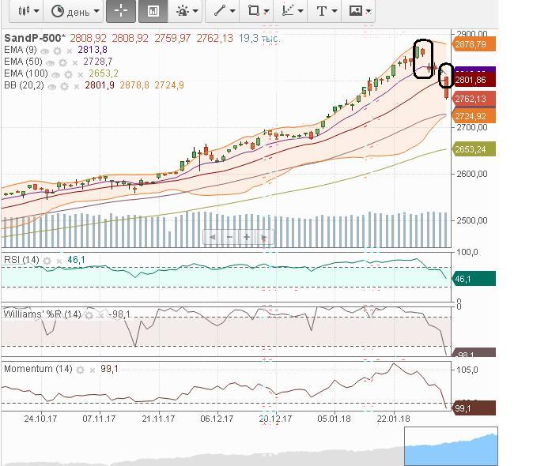Click the dark red 2801,86 price tag
The width and height of the screenshot is (533, 466).
click(474, 80)
